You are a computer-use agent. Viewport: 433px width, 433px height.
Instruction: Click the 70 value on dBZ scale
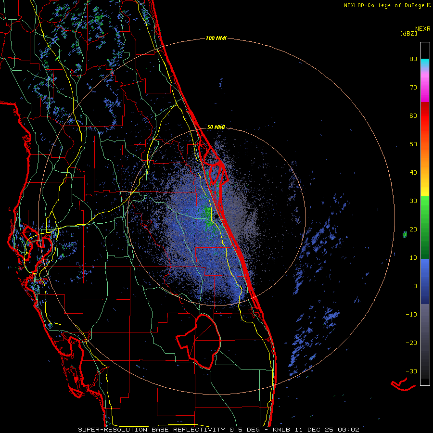coord(413,88)
